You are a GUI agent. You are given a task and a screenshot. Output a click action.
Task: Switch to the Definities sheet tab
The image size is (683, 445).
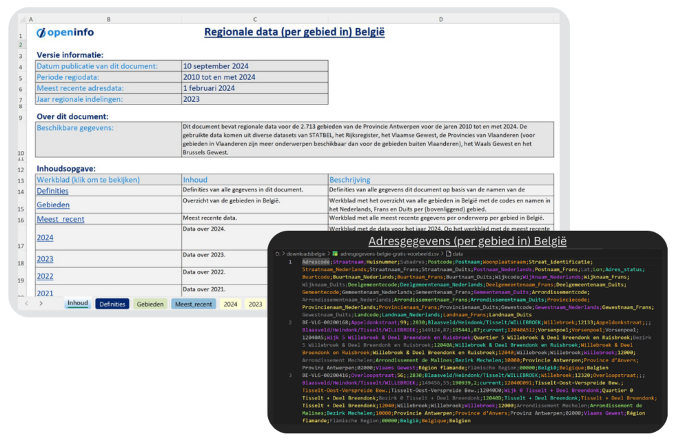[x=112, y=304]
